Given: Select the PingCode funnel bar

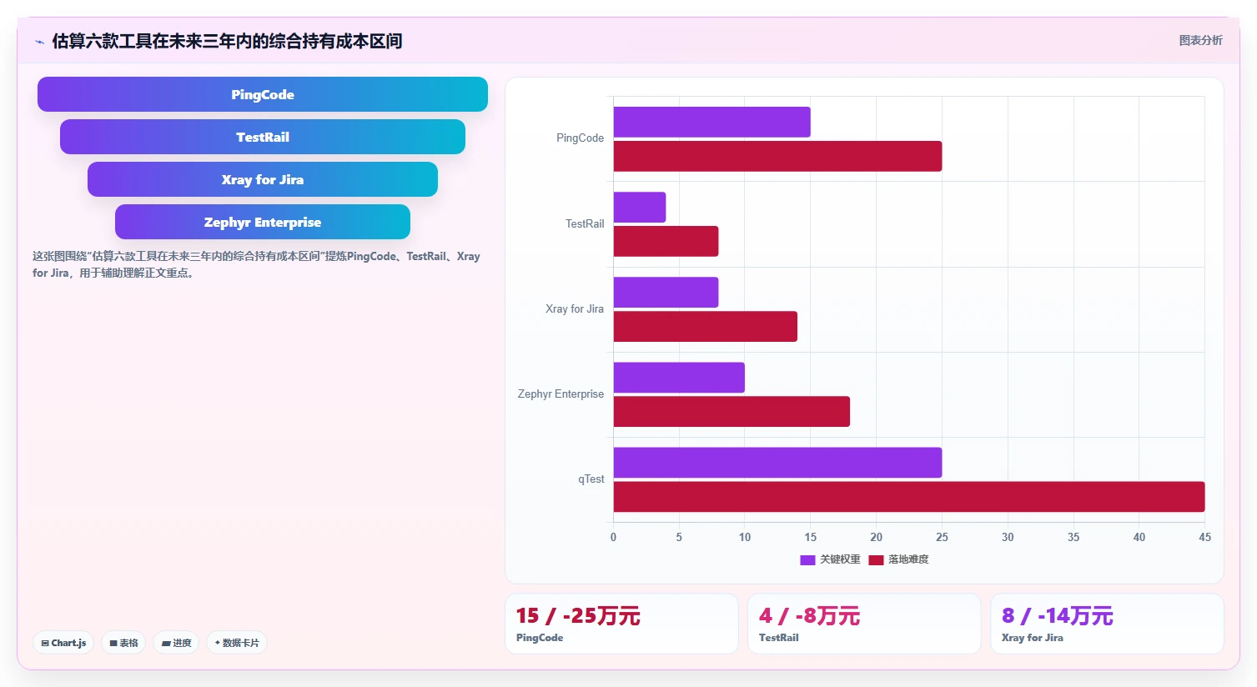Looking at the screenshot, I should pyautogui.click(x=263, y=94).
